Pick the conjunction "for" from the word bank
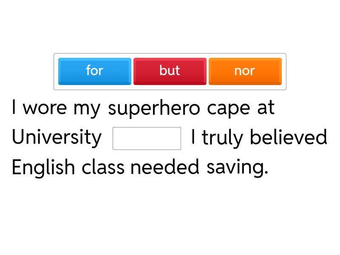Viewport: 340px width, 255px height. point(94,71)
